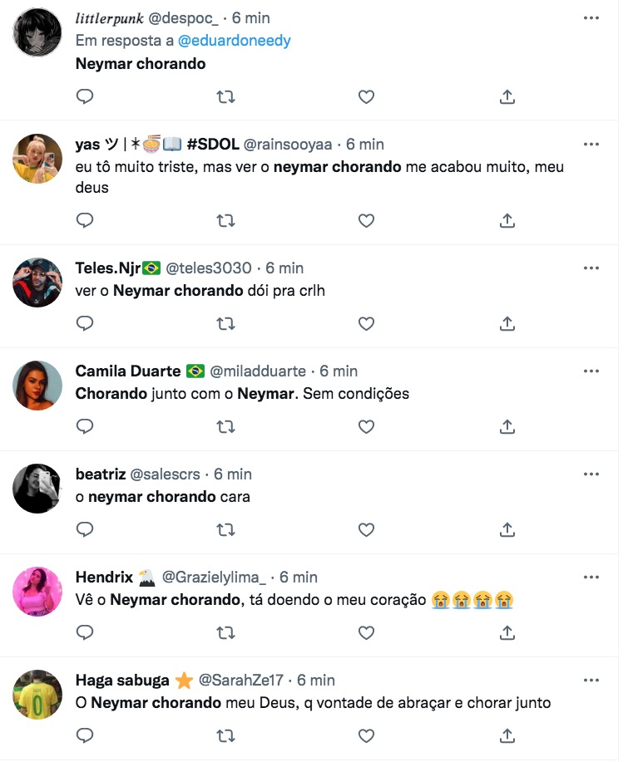Reply to Haga sabuga's tweet
This screenshot has width=628, height=762.
85,735
